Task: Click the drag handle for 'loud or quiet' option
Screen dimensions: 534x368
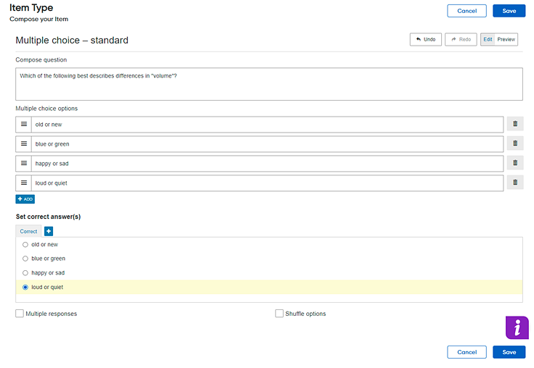Action: point(23,183)
